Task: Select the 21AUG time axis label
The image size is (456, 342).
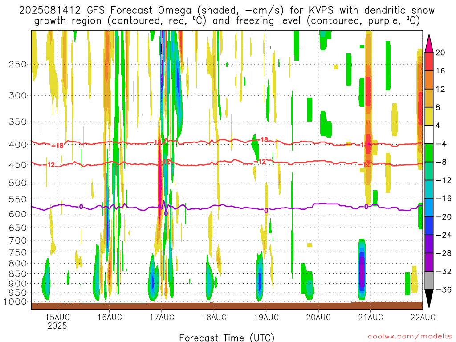Action: (370, 317)
